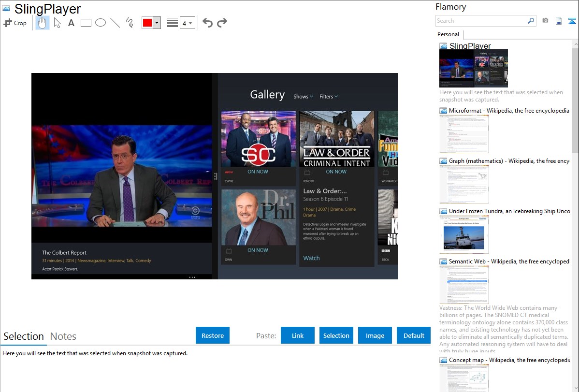
Task: Redo the last undone action
Action: (x=222, y=23)
